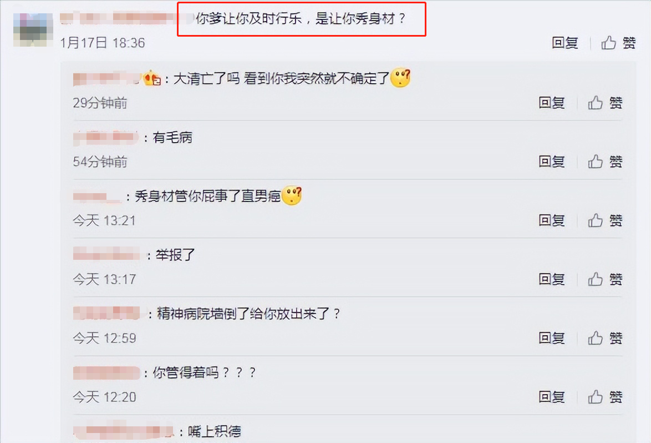Image resolution: width=651 pixels, height=443 pixels.
Task: Open the main commenter's avatar
Action: coord(33,29)
